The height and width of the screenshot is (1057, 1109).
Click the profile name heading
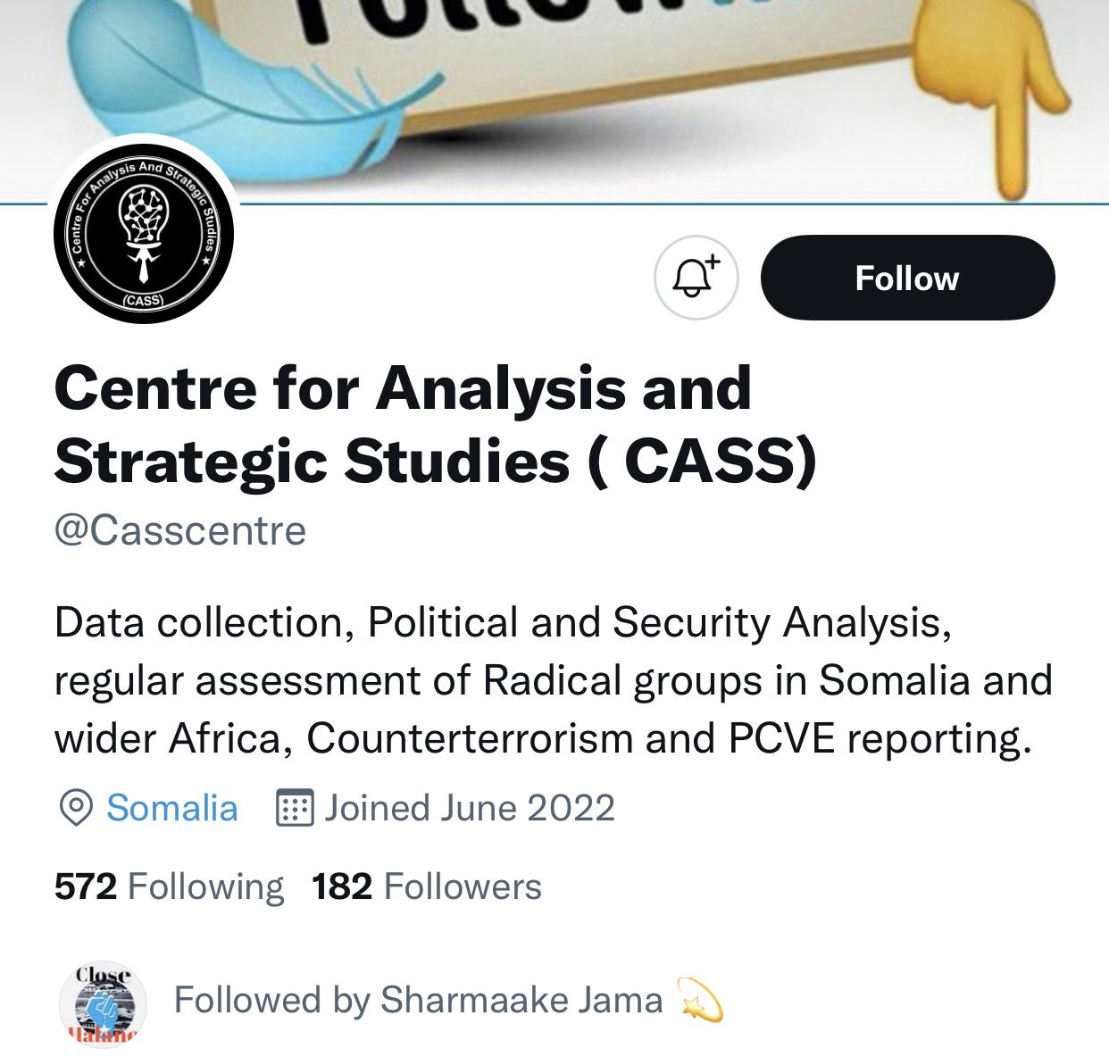(436, 425)
